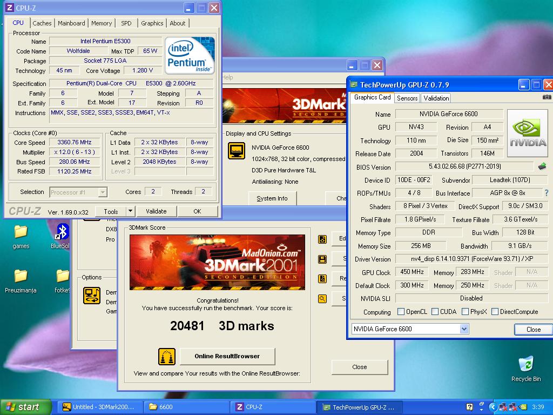Click the Leadtek (107D) Subvendor value

click(510, 180)
